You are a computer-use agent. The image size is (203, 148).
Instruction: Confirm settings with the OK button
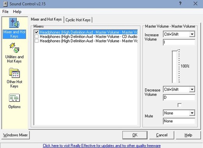pyautogui.click(x=135, y=135)
